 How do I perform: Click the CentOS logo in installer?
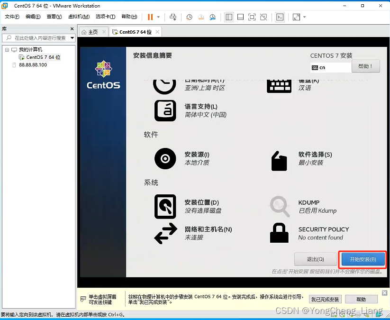tap(103, 74)
